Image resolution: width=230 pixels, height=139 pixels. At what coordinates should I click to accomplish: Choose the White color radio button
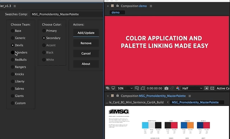tap(44, 60)
